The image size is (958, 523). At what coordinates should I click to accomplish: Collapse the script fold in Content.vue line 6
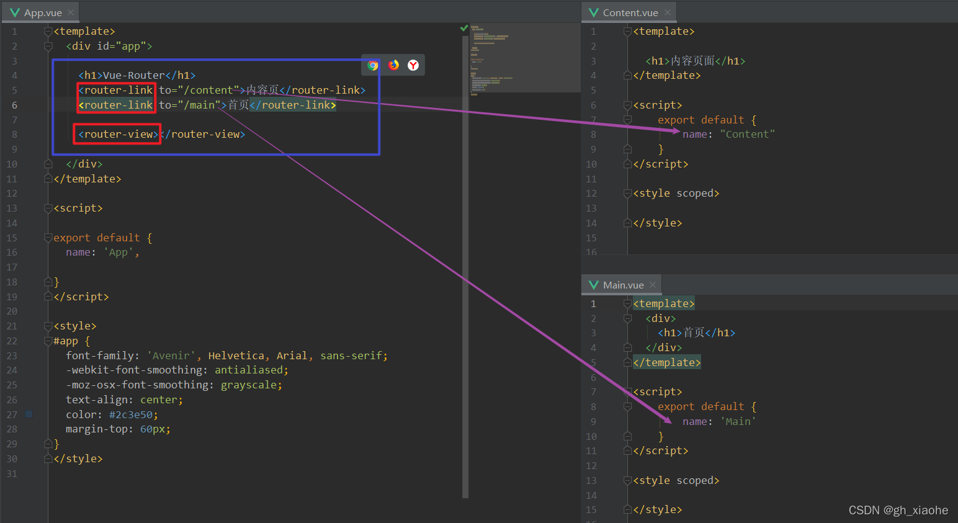(627, 105)
